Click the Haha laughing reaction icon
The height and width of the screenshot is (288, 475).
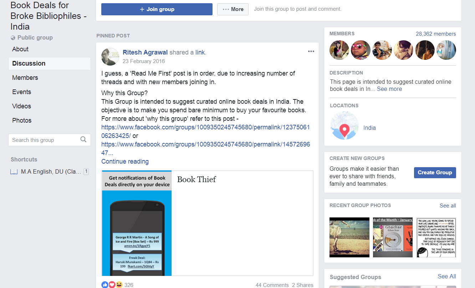tap(119, 285)
